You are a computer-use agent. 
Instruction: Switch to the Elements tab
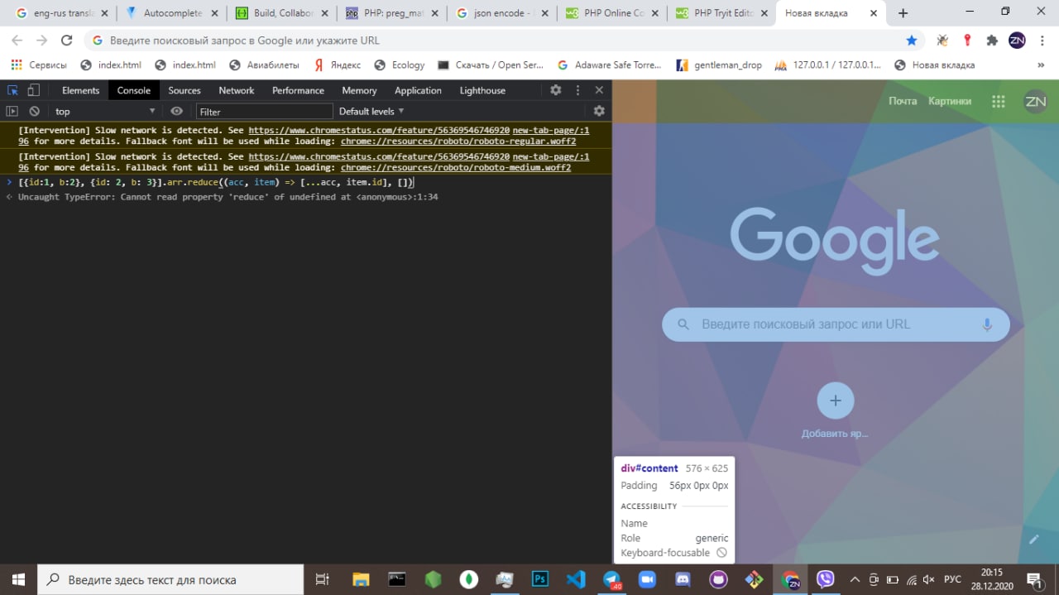80,90
